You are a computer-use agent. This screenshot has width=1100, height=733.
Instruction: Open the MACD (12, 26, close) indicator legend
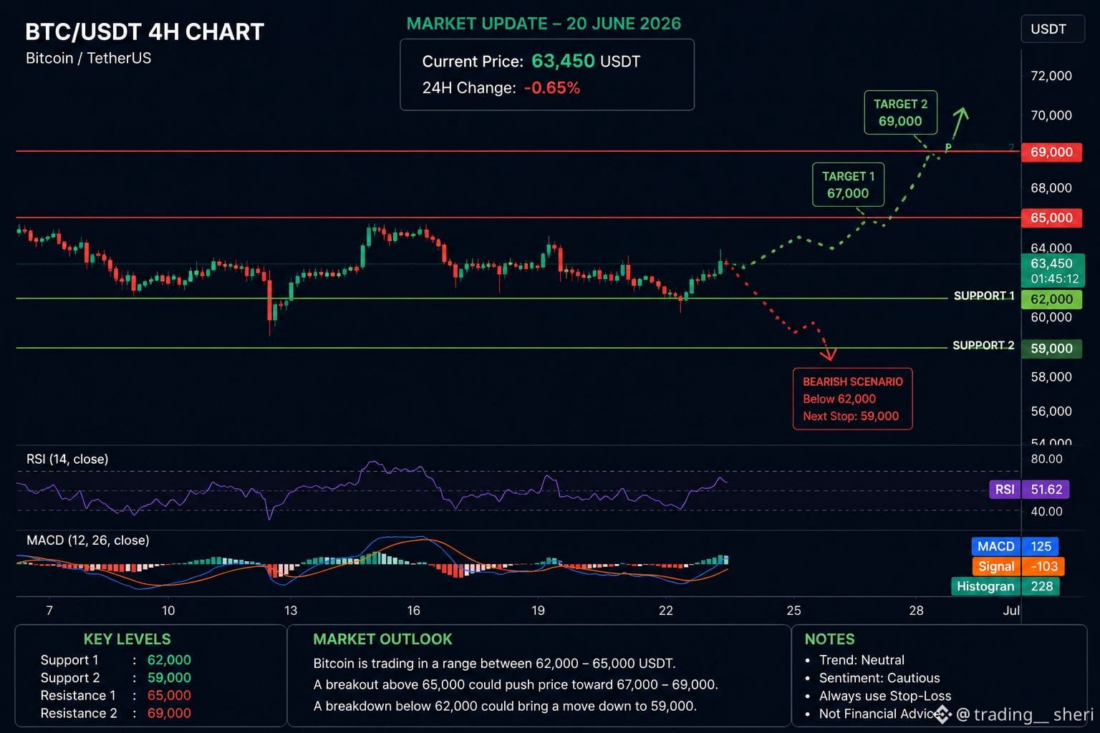[87, 540]
